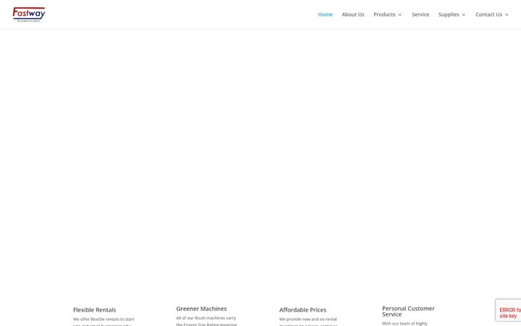Viewport: 521px width, 326px height.
Task: Click 'All of our Ricoh machines carry' text
Action: tap(206, 318)
